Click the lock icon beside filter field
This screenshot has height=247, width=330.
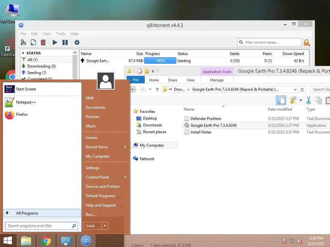[307, 43]
